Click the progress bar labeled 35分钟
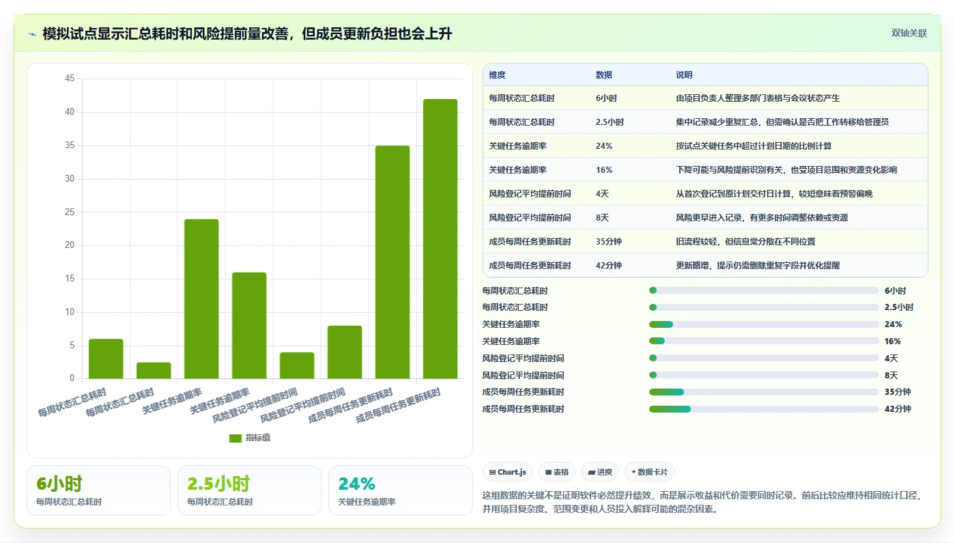Image resolution: width=955 pixels, height=543 pixels. [x=764, y=392]
